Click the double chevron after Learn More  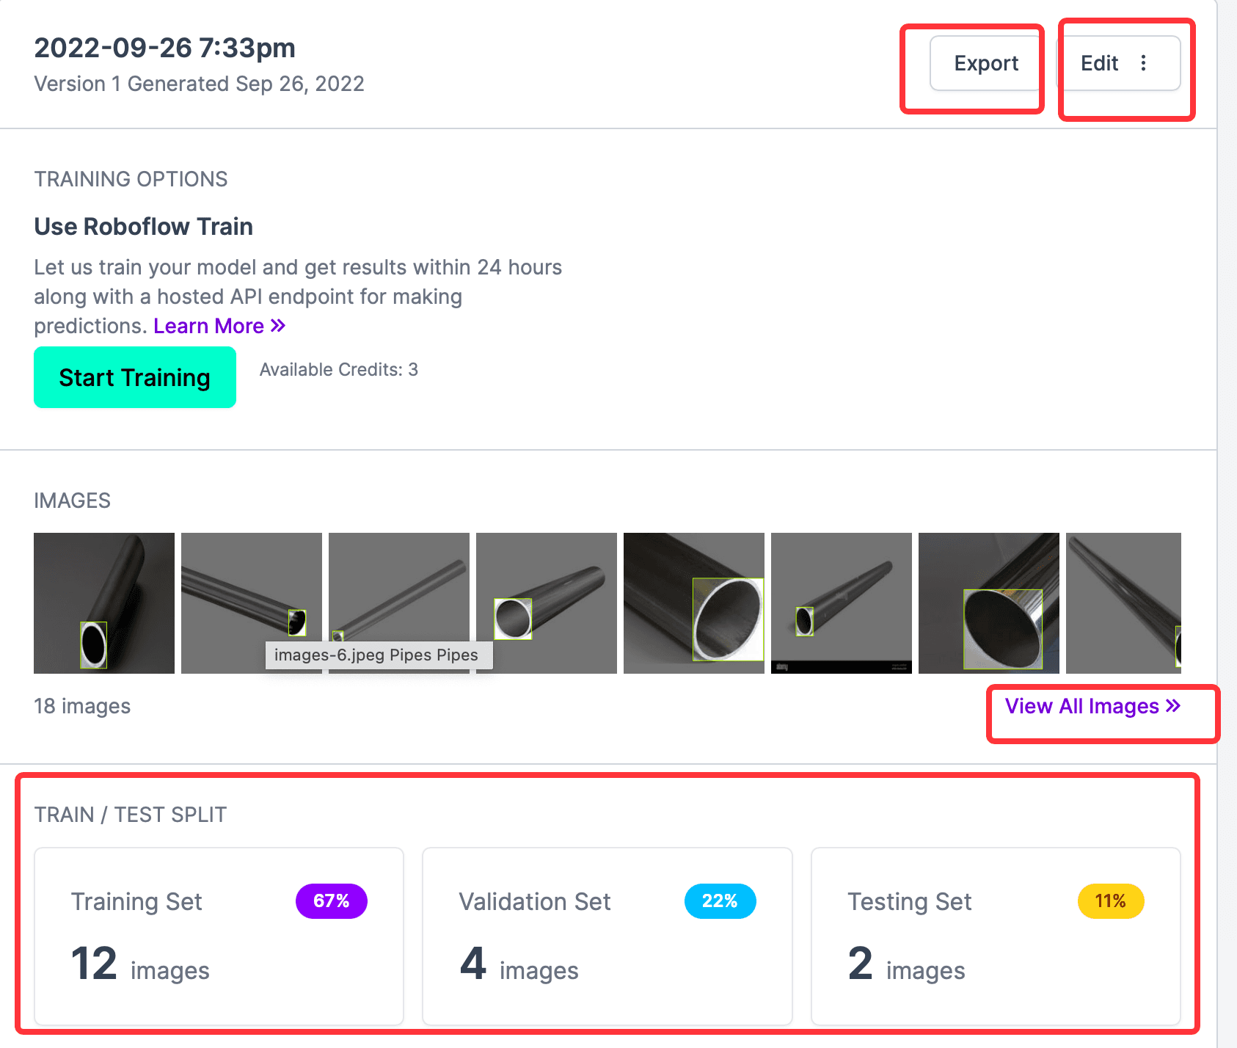tap(277, 326)
